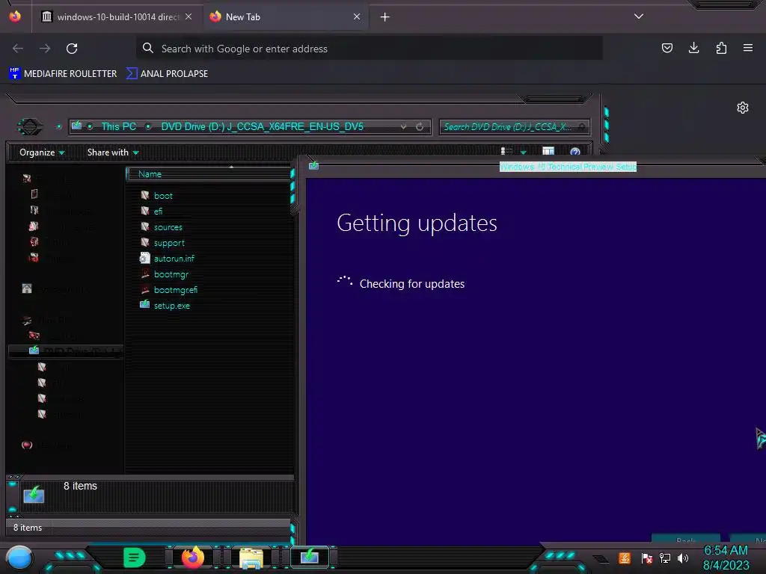Open Firefox extensions puzzle icon
The height and width of the screenshot is (574, 766).
(721, 48)
